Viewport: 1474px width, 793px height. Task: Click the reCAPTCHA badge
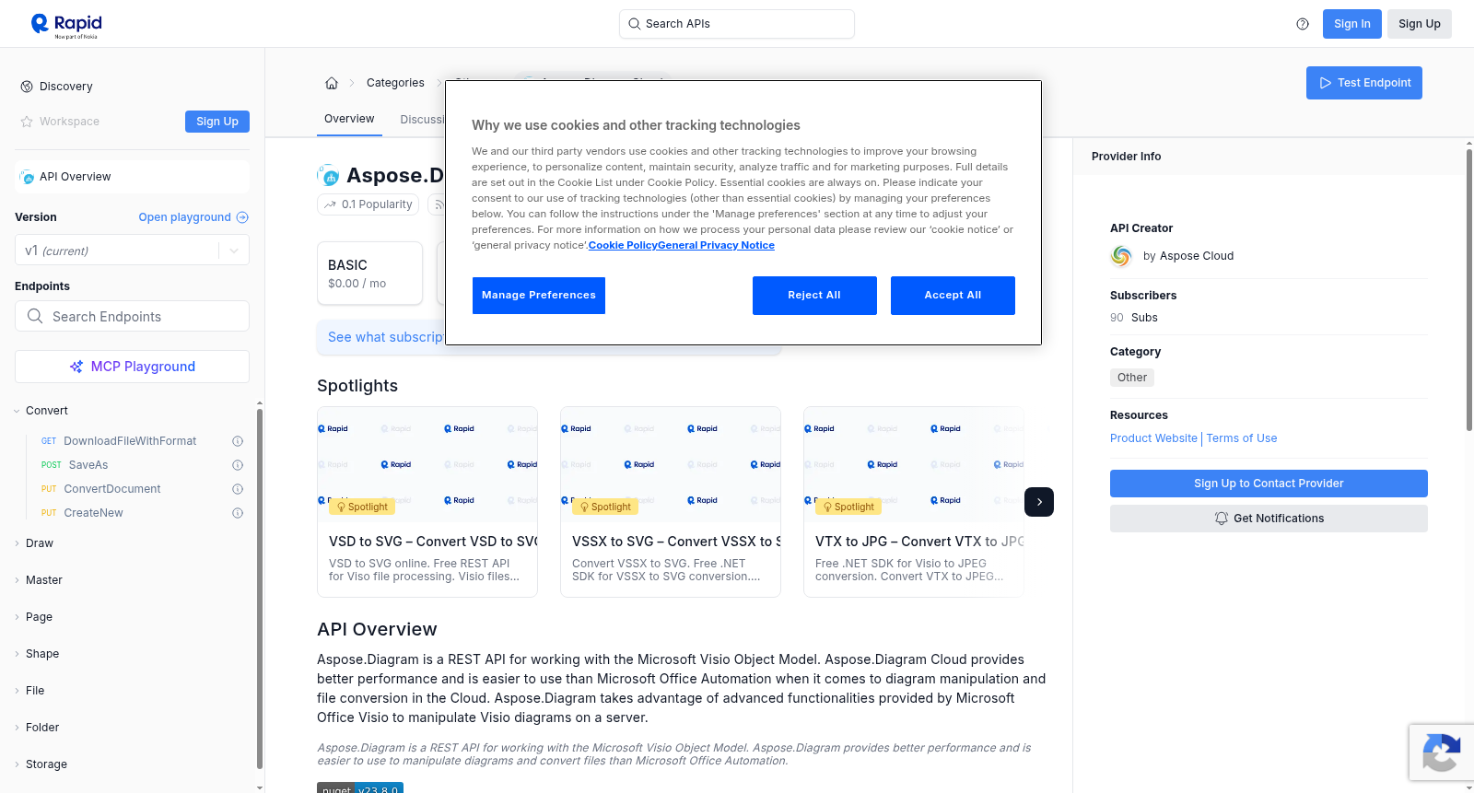tap(1442, 752)
